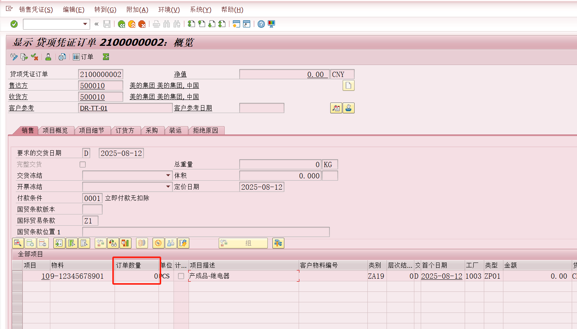Click the Print icon in standard toolbar
Viewport: 577px width, 329px height.
(x=156, y=24)
